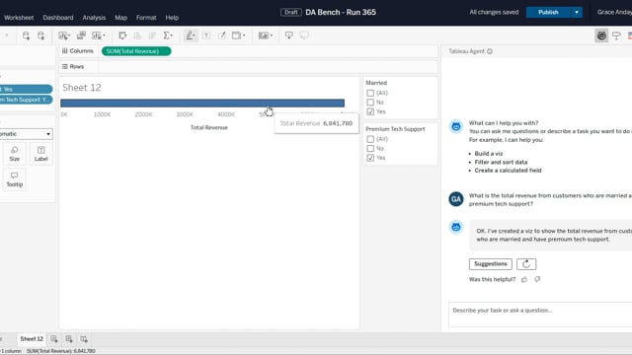
Task: Click the Pause Auto Updates toolbar icon
Action: 41,35
